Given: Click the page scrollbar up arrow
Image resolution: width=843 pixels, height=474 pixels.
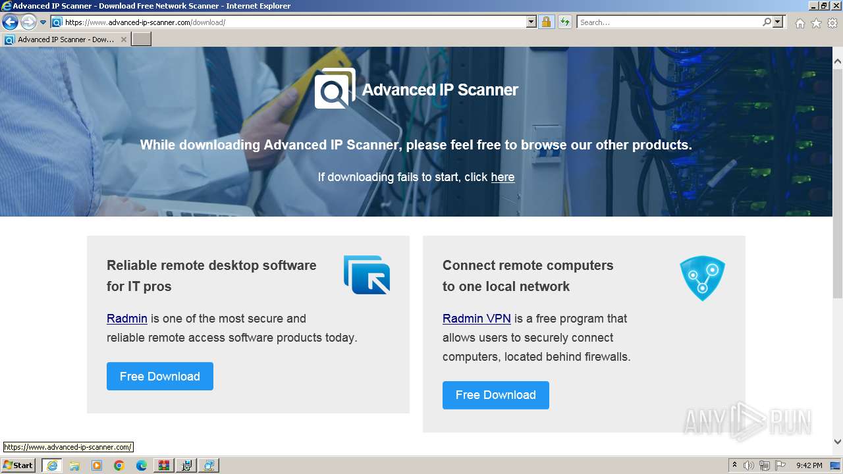Looking at the screenshot, I should pyautogui.click(x=838, y=61).
